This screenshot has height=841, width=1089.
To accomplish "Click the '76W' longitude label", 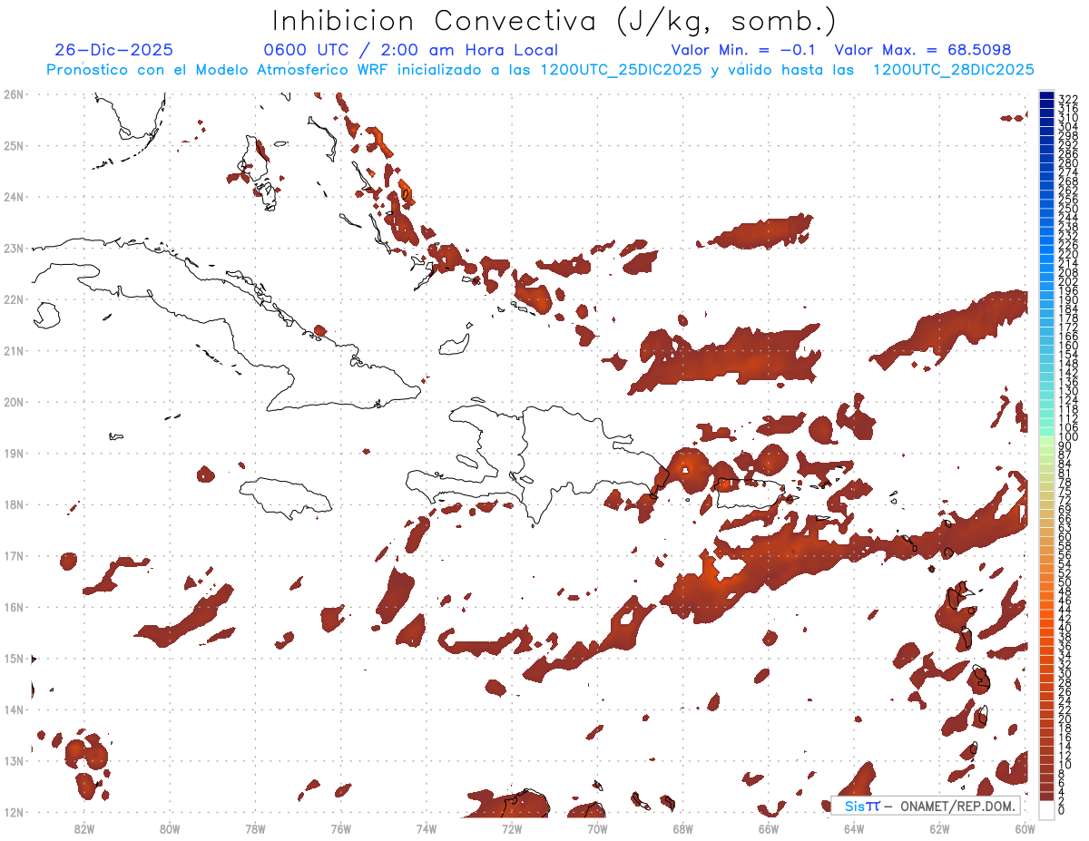I will tap(341, 828).
